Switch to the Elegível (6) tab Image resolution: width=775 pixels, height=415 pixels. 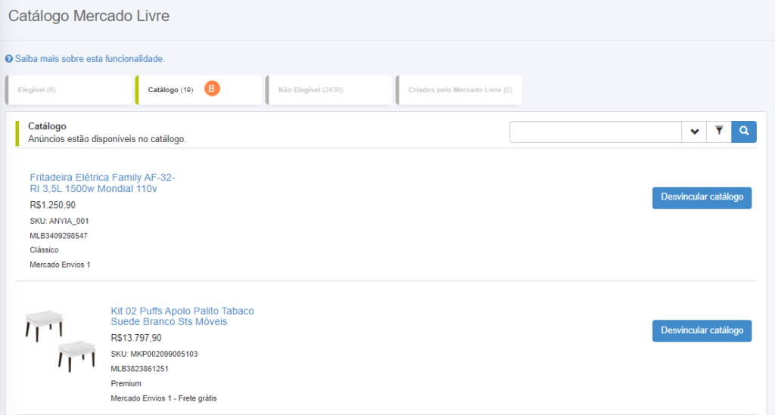click(68, 90)
